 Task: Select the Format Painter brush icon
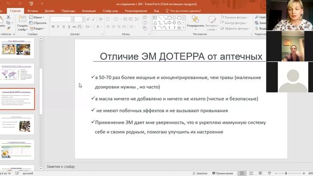[8, 28]
